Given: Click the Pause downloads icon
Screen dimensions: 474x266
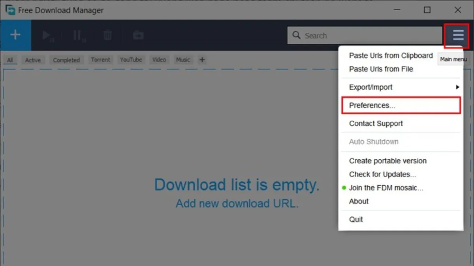Looking at the screenshot, I should pyautogui.click(x=77, y=35).
